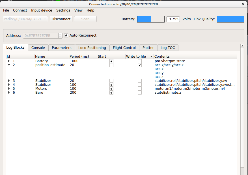This screenshot has height=175, width=248.
Task: Enable Start for Stabilizer 20 ms block
Action: (111, 81)
